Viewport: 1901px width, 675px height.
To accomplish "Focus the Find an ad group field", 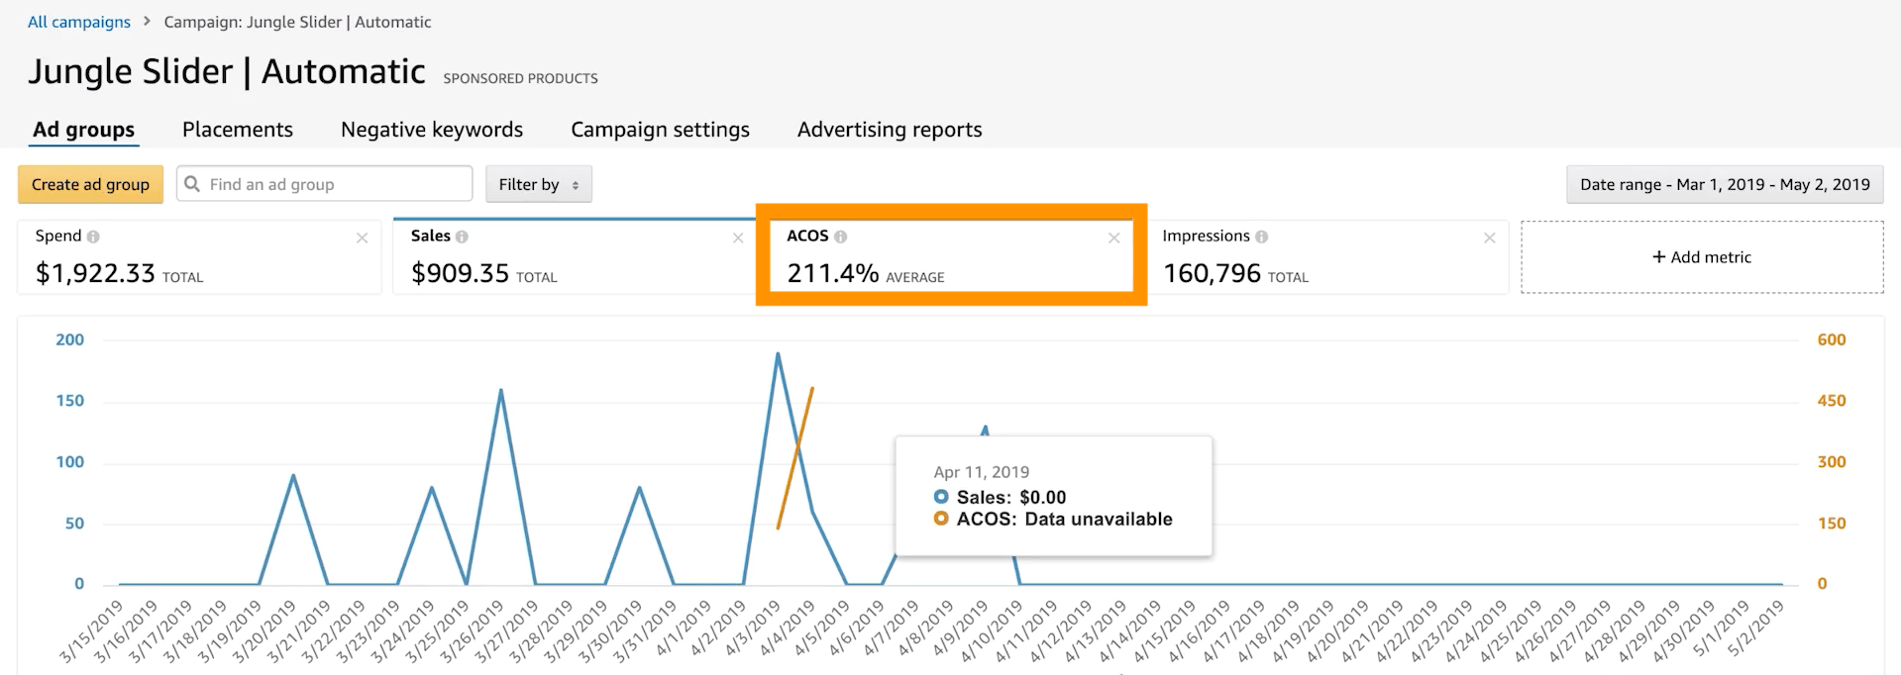I will (325, 184).
